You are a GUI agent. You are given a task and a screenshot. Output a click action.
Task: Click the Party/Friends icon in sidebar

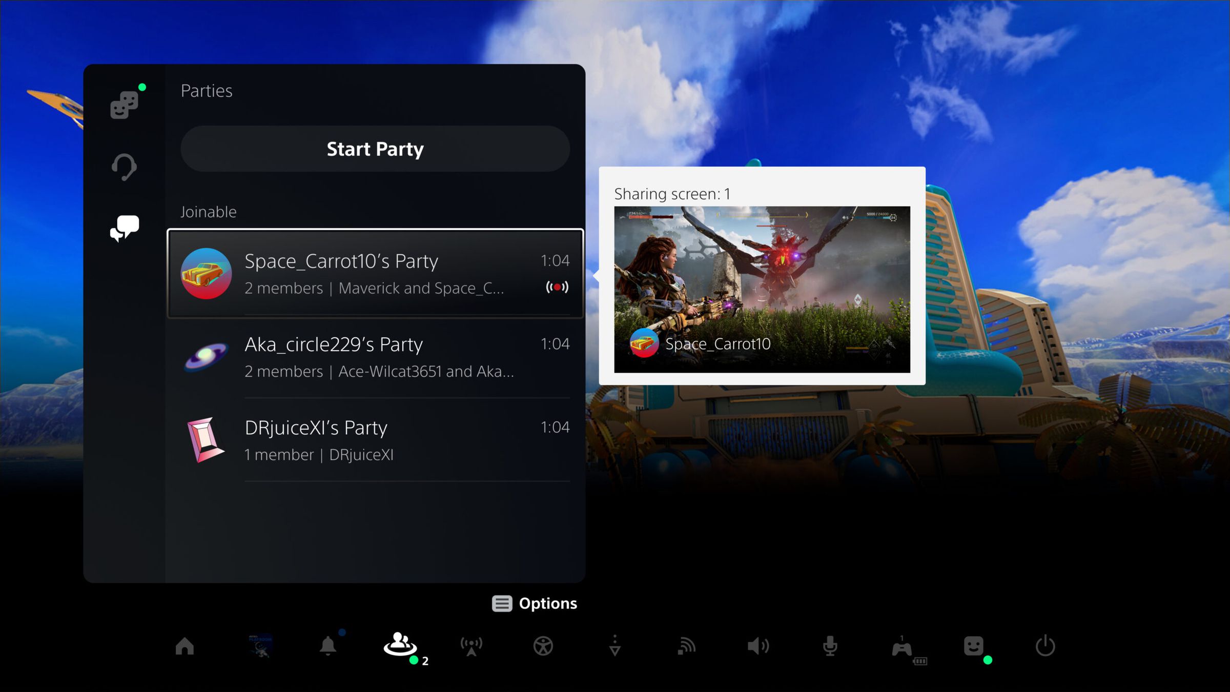point(124,104)
